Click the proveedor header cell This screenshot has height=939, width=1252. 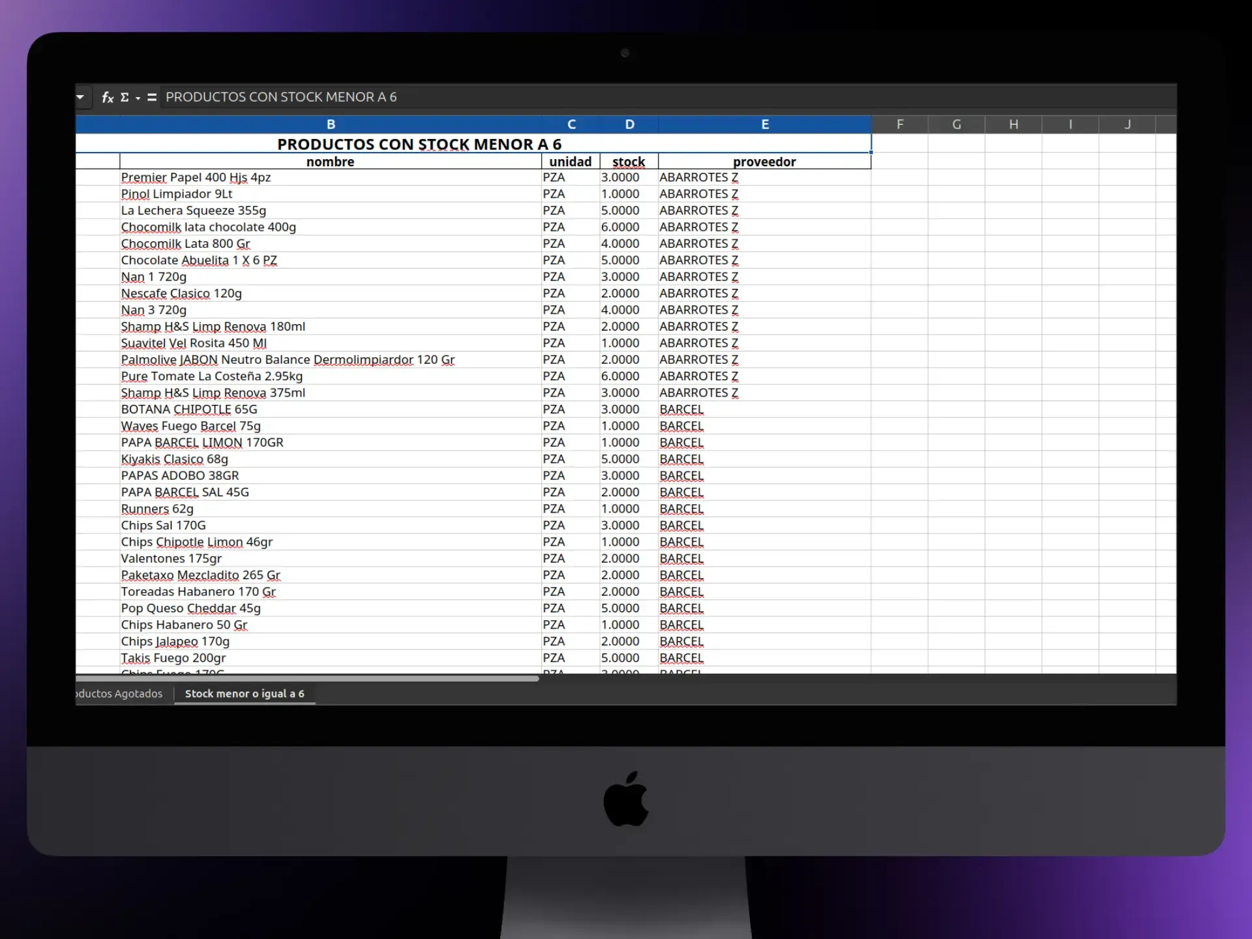(x=765, y=162)
